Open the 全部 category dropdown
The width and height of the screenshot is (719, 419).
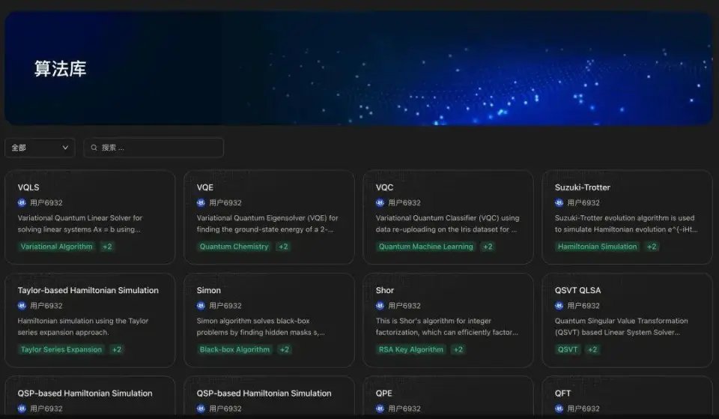[x=40, y=148]
